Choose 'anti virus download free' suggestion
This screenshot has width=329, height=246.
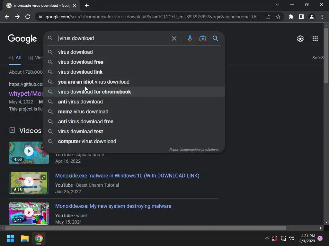coord(134,121)
